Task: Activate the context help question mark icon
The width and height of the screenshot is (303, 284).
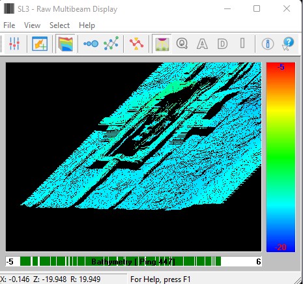Action: [288, 44]
